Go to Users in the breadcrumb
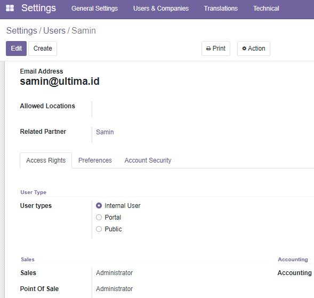The image size is (314, 298). (x=54, y=30)
